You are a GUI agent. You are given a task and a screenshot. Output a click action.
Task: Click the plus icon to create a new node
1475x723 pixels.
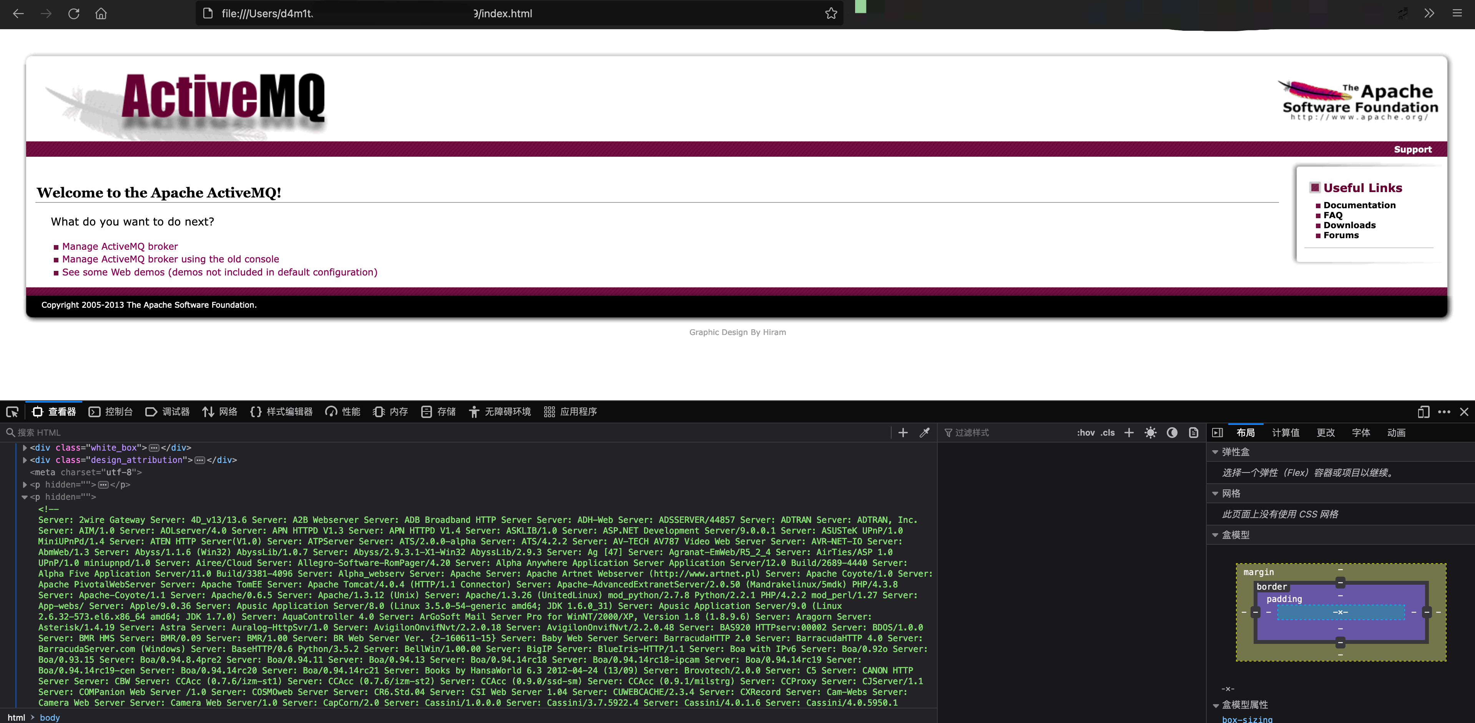click(903, 433)
